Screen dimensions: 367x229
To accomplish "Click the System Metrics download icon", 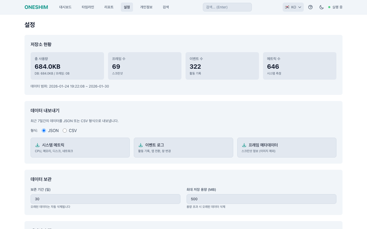I will click(x=37, y=145).
